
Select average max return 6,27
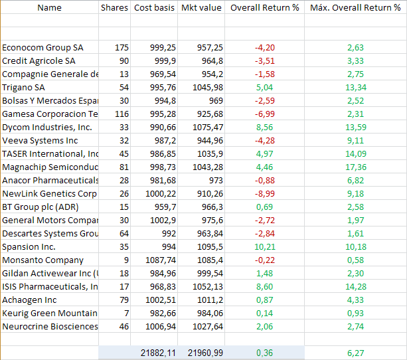[356, 353]
